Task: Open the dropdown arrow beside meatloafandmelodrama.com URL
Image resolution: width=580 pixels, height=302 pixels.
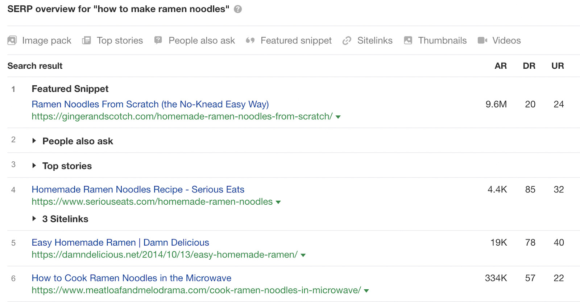Action: point(366,290)
